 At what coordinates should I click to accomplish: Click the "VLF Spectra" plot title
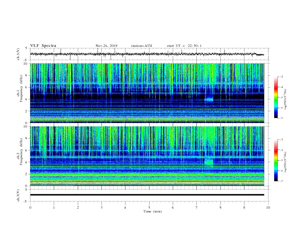click(43, 46)
